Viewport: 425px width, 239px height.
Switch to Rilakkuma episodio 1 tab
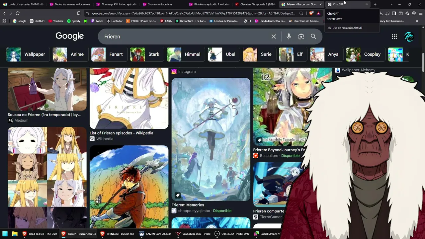pos(209,4)
